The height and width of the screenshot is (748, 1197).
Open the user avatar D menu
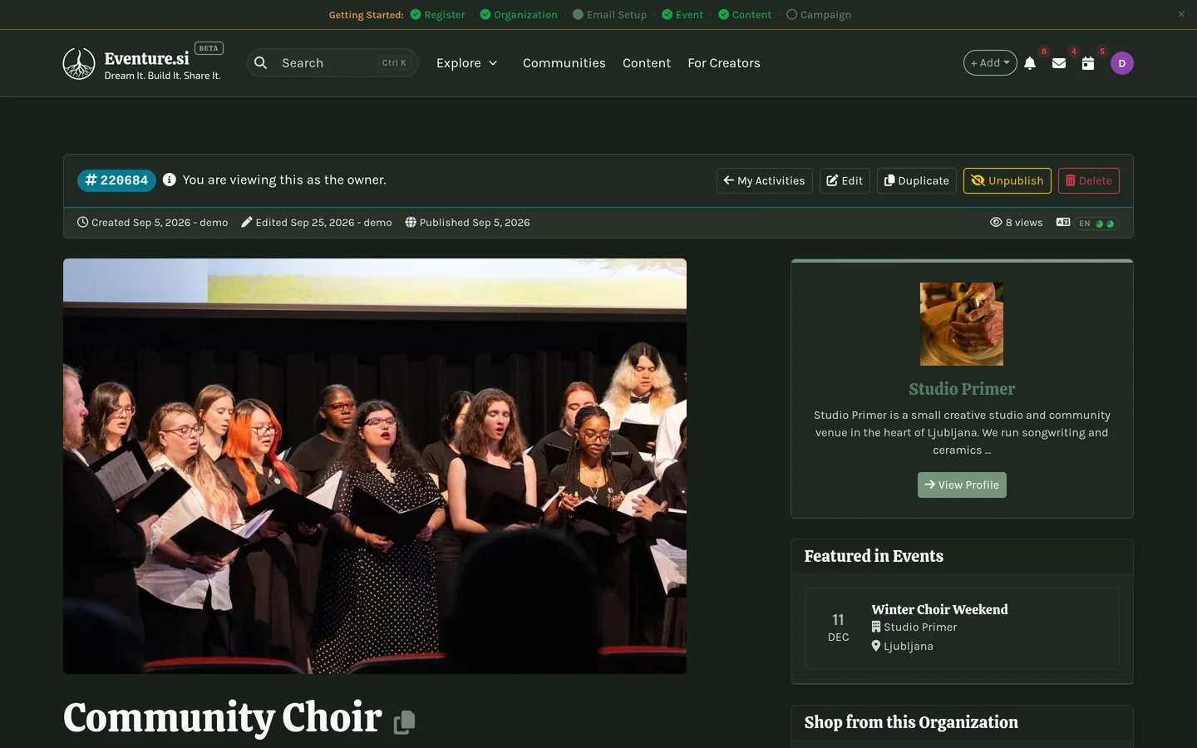tap(1122, 63)
